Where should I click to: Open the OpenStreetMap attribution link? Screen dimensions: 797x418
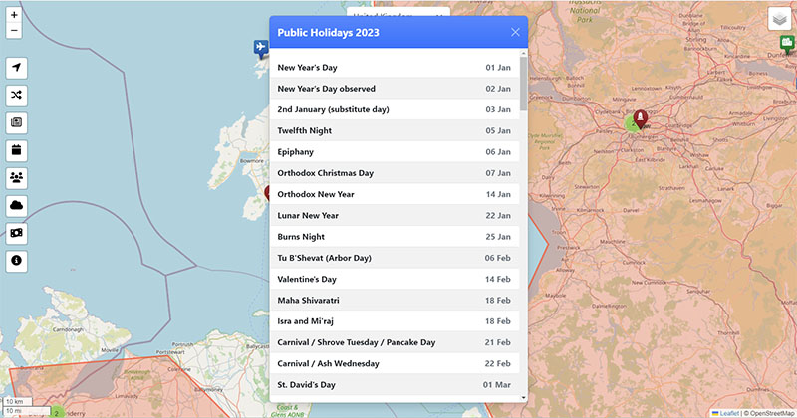click(x=771, y=413)
